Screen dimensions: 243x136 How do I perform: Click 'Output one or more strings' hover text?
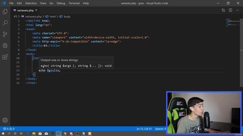pos(59,60)
